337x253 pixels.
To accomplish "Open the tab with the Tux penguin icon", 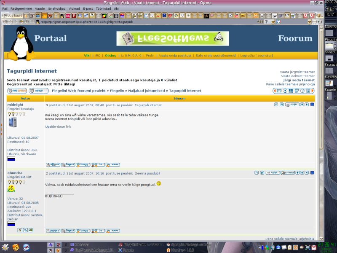I will coord(92,16).
